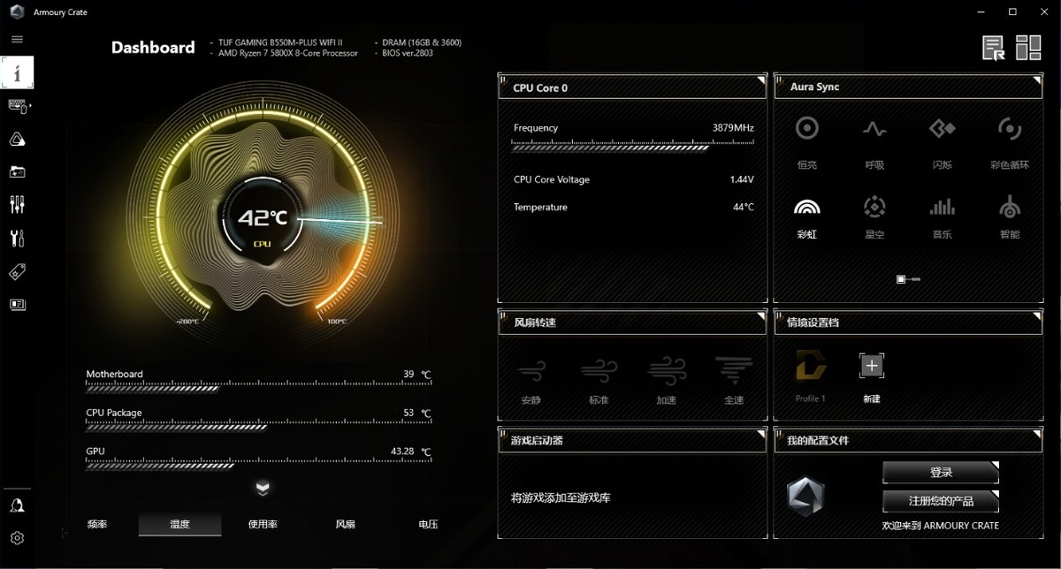This screenshot has height=569, width=1061.
Task: Switch to the 电压 tab
Action: pos(428,524)
